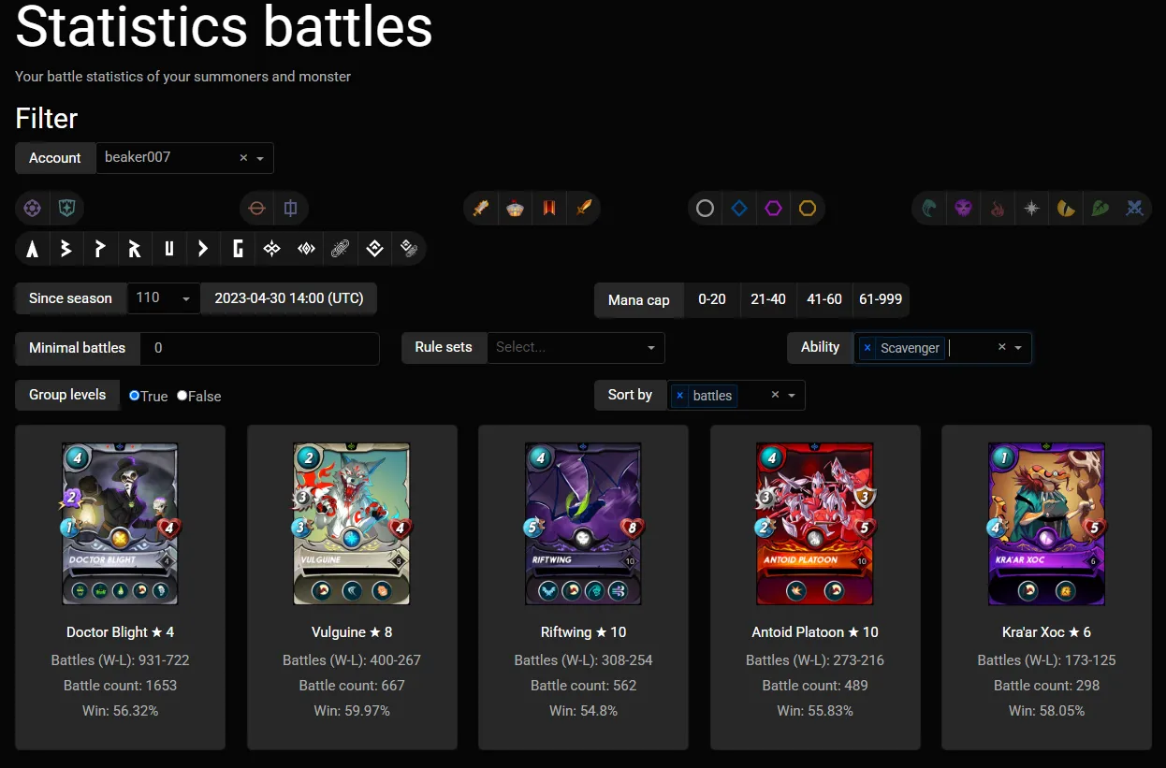Click Kra'ar Xoc Battles (W-L): 173-125 text
This screenshot has height=768, width=1166.
(1046, 659)
